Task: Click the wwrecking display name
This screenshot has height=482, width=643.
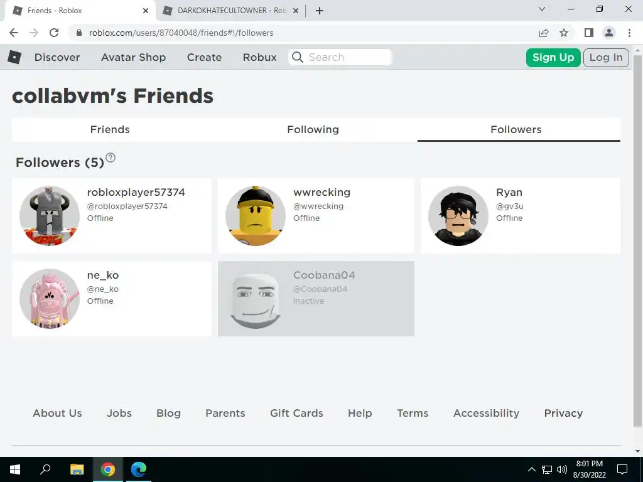Action: tap(321, 192)
